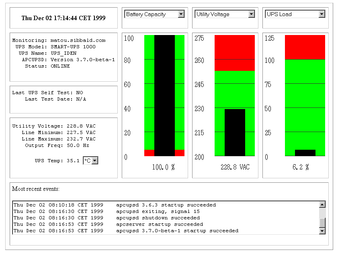Screen dimensions: 340x256
Task: Select the "apcupsd shutdown succeeded" event line
Action: click(158, 218)
